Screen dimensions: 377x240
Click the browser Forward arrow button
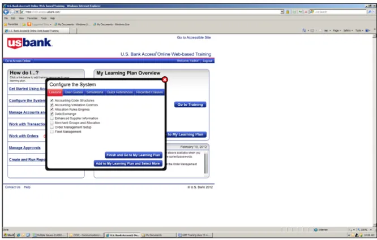[x=12, y=12]
